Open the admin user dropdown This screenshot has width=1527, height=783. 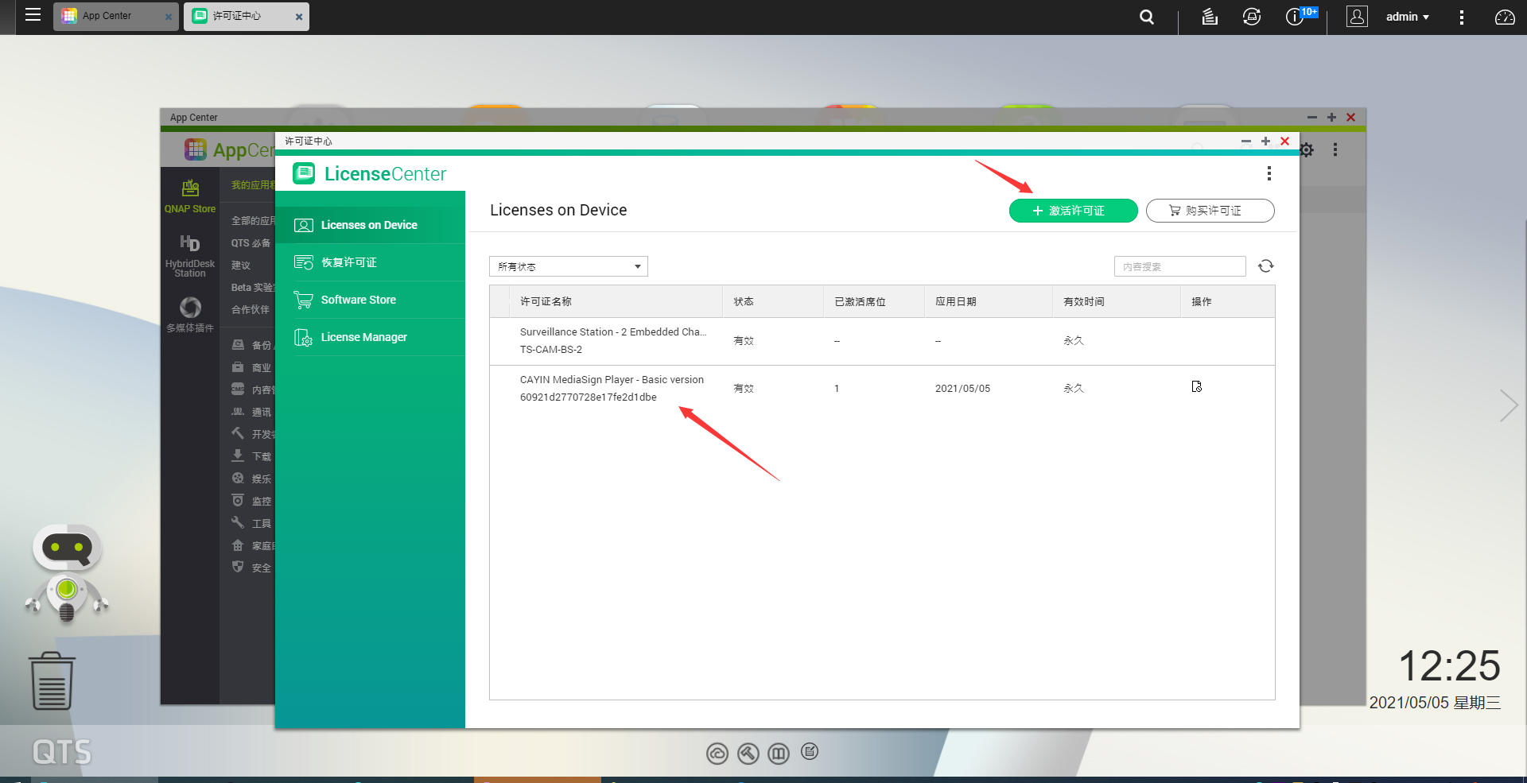pos(1406,17)
